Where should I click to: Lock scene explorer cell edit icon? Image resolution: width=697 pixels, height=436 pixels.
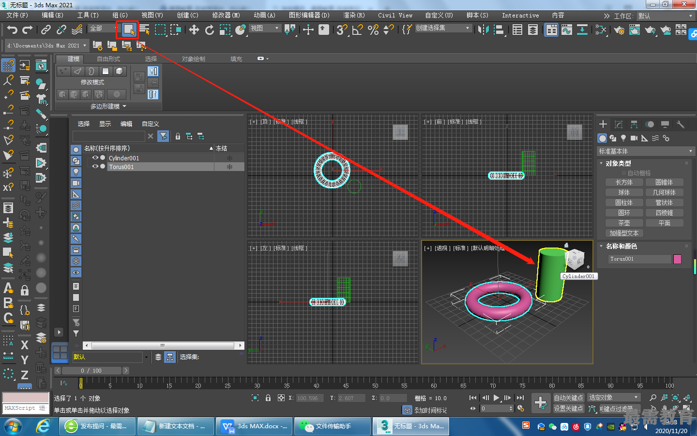pos(178,137)
